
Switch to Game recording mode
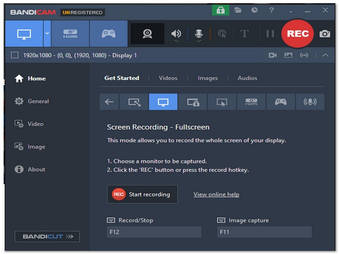(108, 34)
